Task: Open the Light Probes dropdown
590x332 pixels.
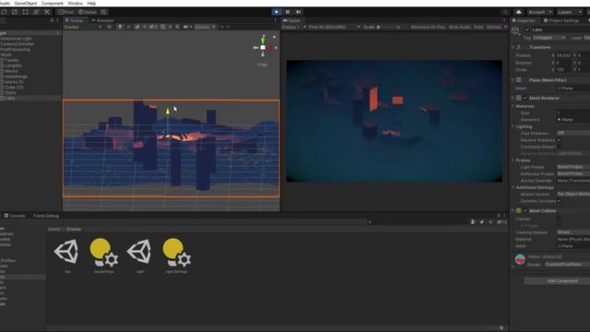Action: [x=573, y=167]
